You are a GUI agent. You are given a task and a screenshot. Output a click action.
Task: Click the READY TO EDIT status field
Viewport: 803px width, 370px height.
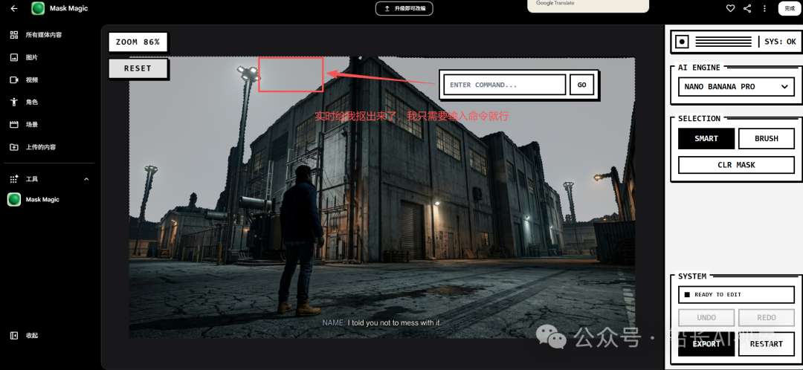click(x=736, y=294)
